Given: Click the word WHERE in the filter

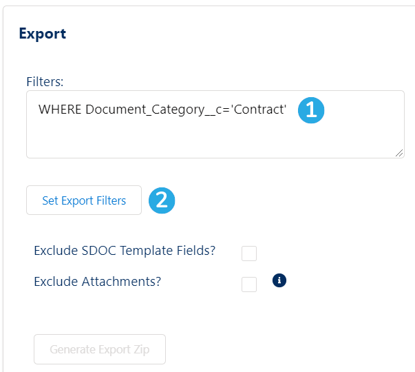Looking at the screenshot, I should 60,110.
